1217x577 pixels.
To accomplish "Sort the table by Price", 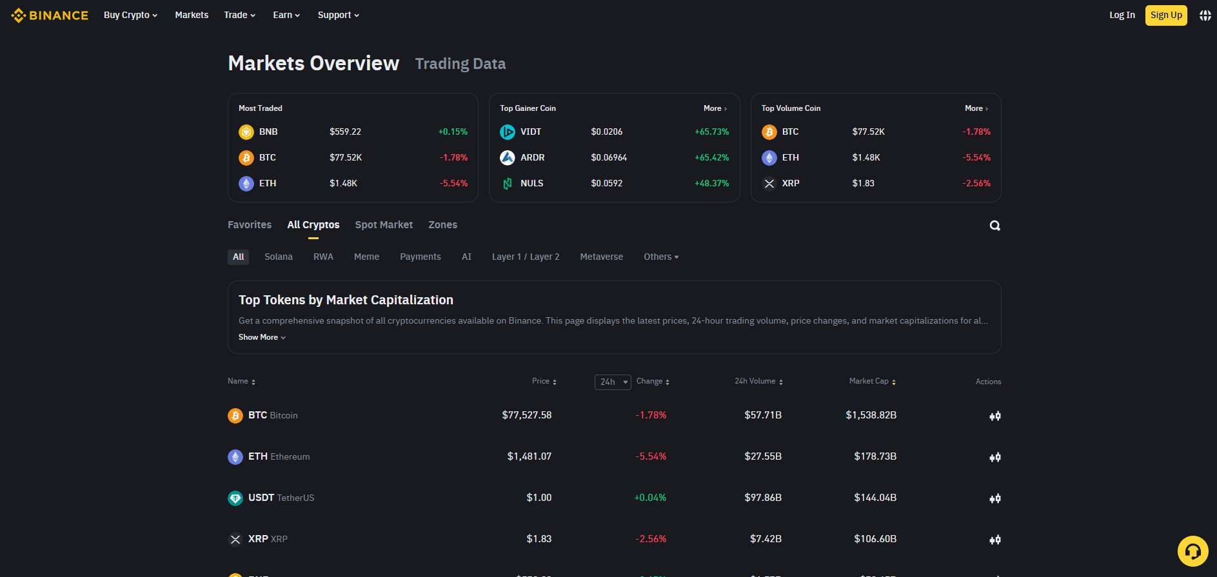I will [x=544, y=382].
